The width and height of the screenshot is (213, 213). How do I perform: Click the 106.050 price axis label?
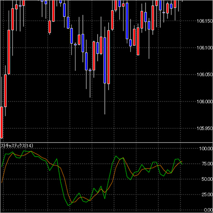[x=205, y=75]
